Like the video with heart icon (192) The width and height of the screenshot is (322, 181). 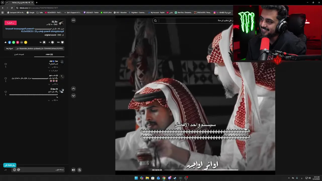point(62,42)
